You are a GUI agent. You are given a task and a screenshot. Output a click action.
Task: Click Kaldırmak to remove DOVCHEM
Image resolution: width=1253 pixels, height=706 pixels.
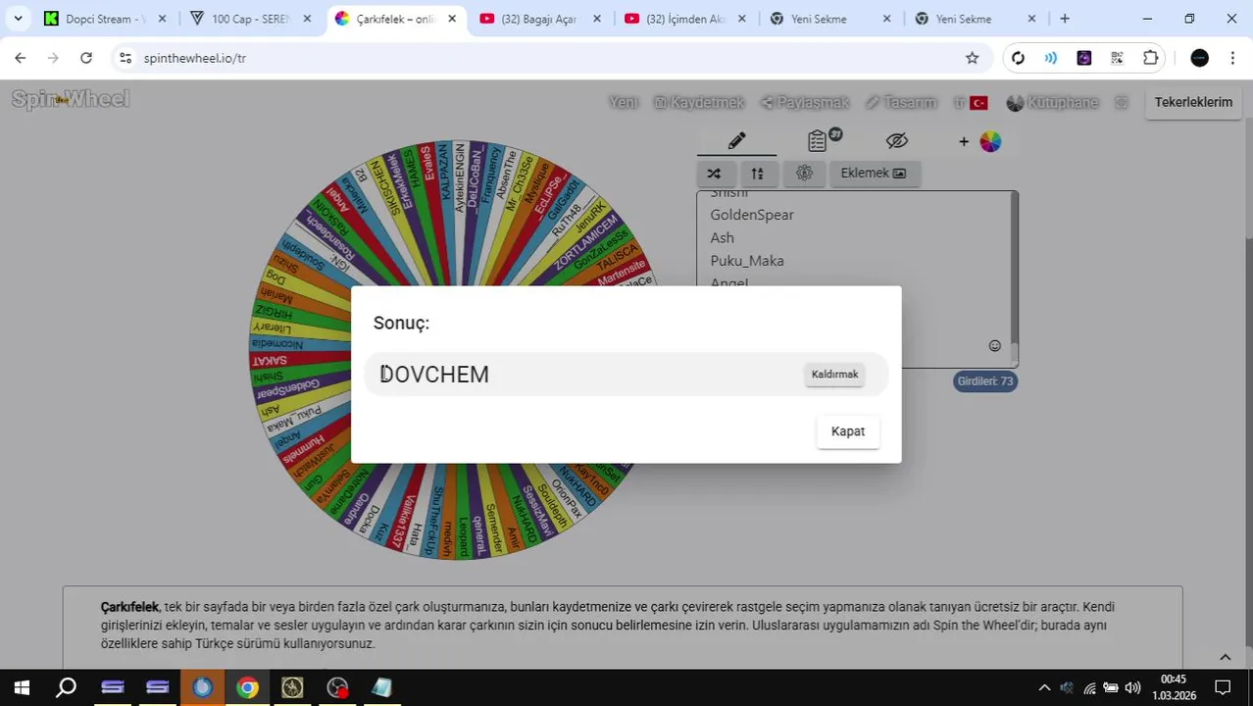point(834,375)
